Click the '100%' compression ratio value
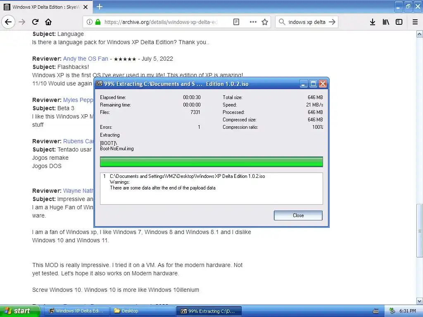This screenshot has width=423, height=317. click(318, 127)
